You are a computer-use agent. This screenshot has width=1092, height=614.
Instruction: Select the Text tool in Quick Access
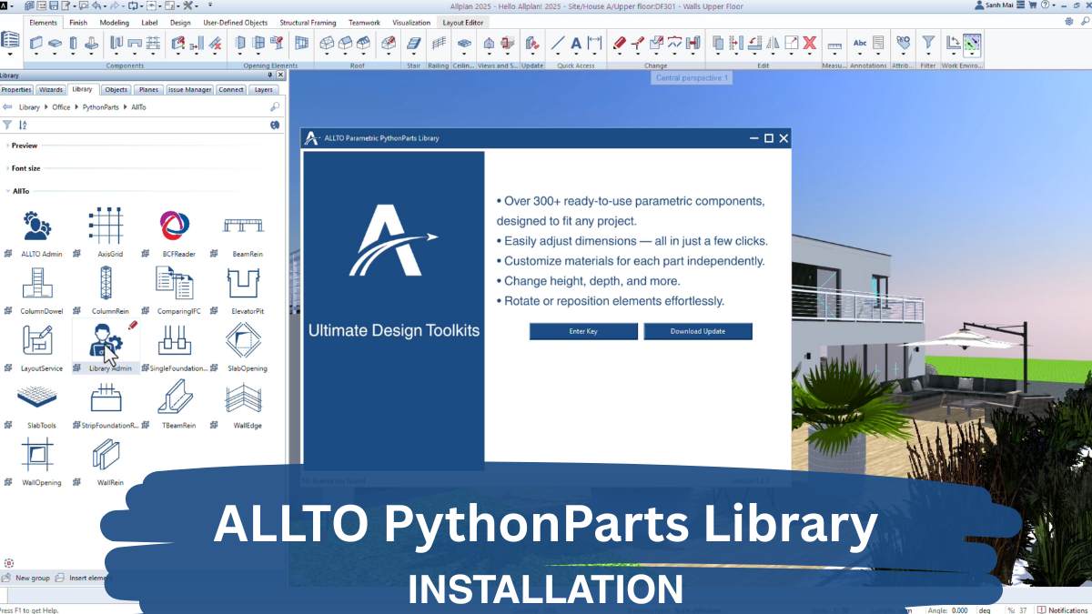tap(576, 42)
